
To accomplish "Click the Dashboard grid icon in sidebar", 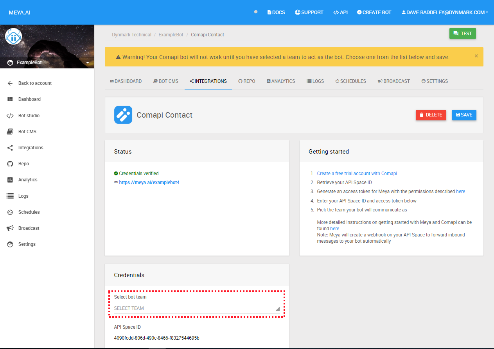I will 10,99.
